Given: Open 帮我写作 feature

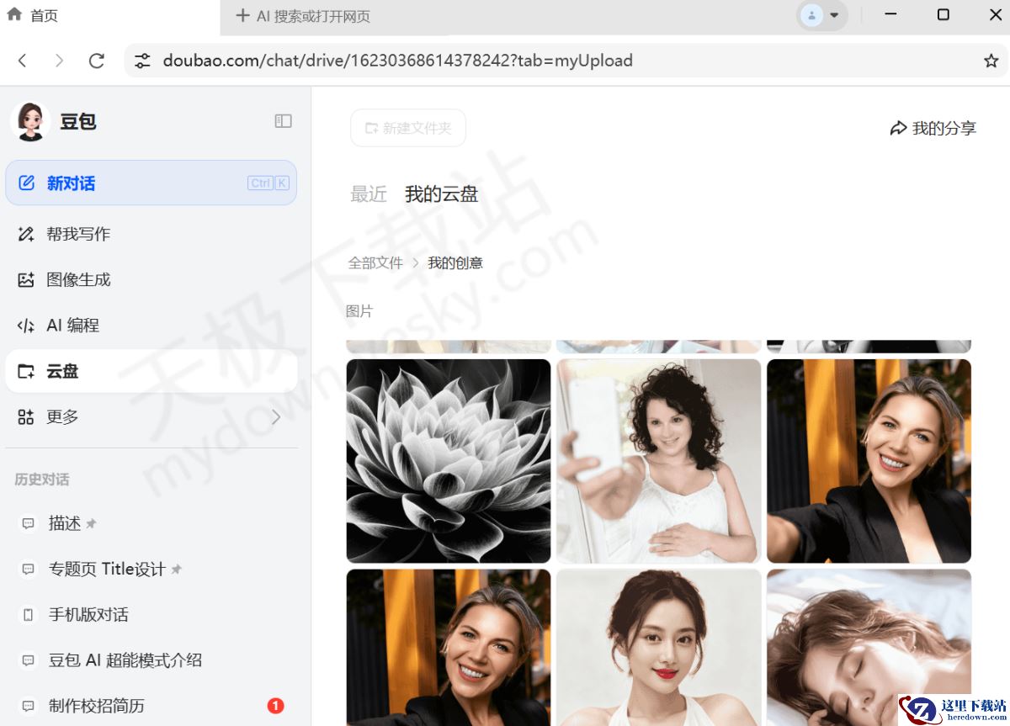Looking at the screenshot, I should click(76, 234).
